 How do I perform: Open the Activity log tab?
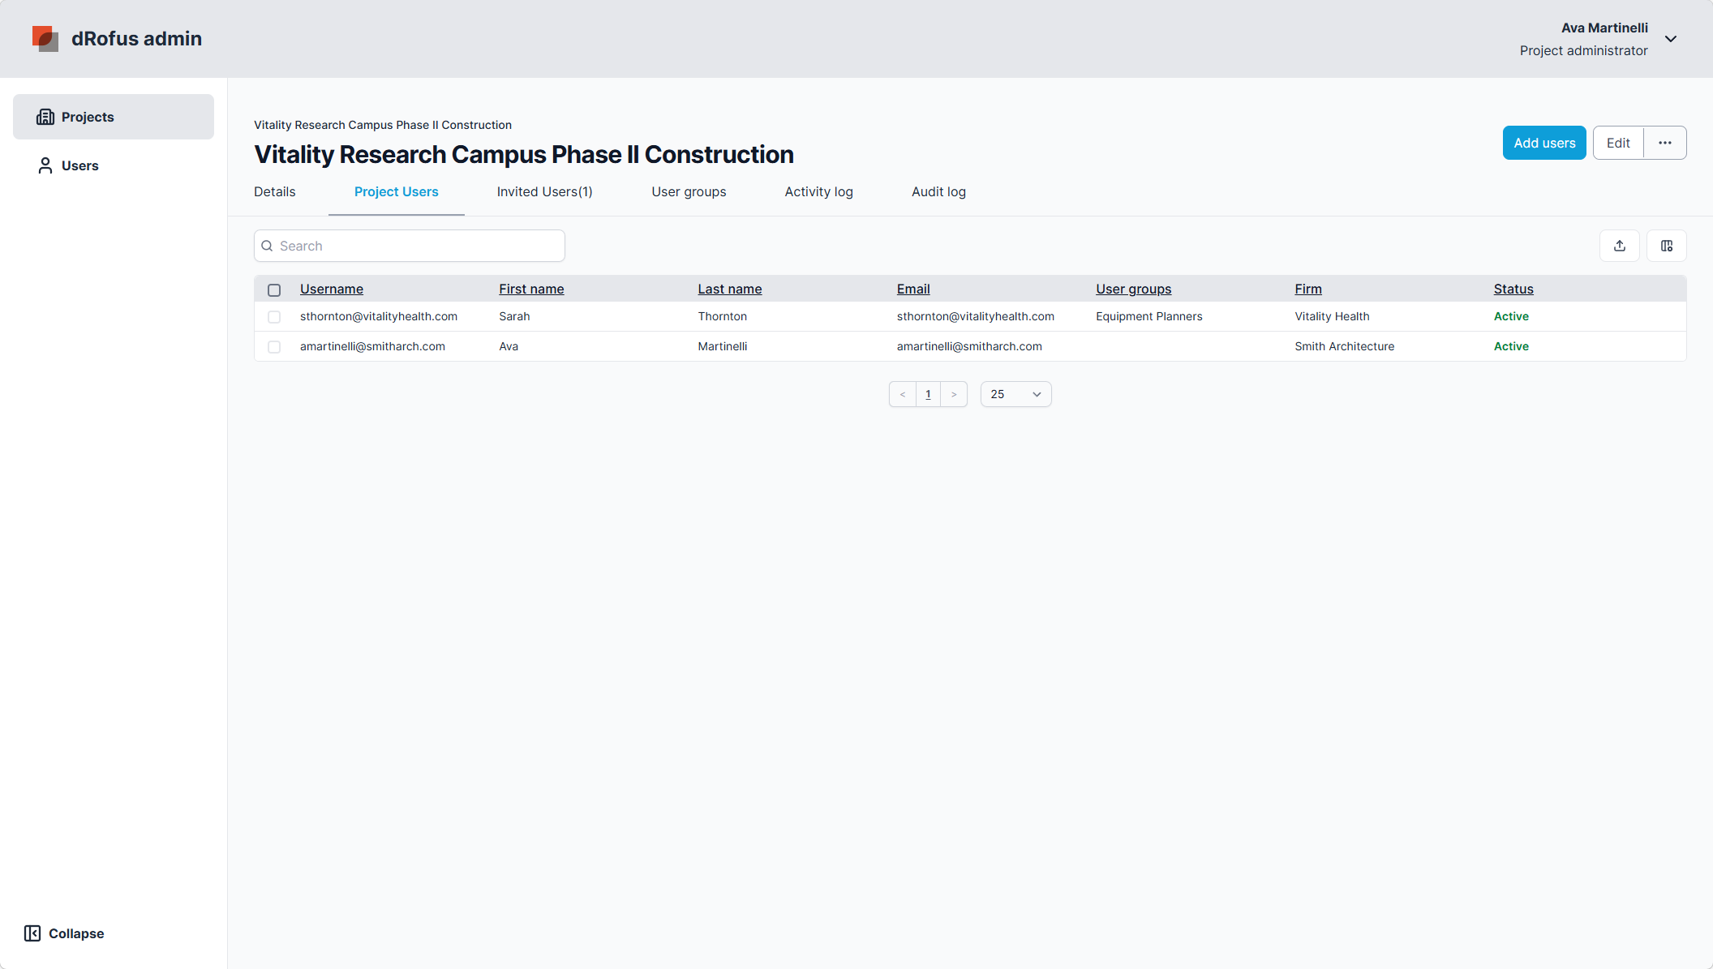pos(819,191)
